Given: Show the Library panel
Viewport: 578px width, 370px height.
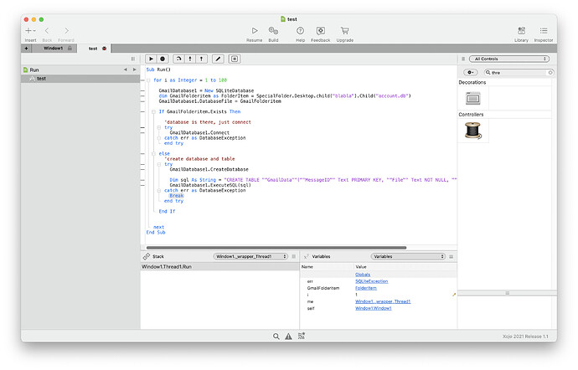Looking at the screenshot, I should coord(521,31).
